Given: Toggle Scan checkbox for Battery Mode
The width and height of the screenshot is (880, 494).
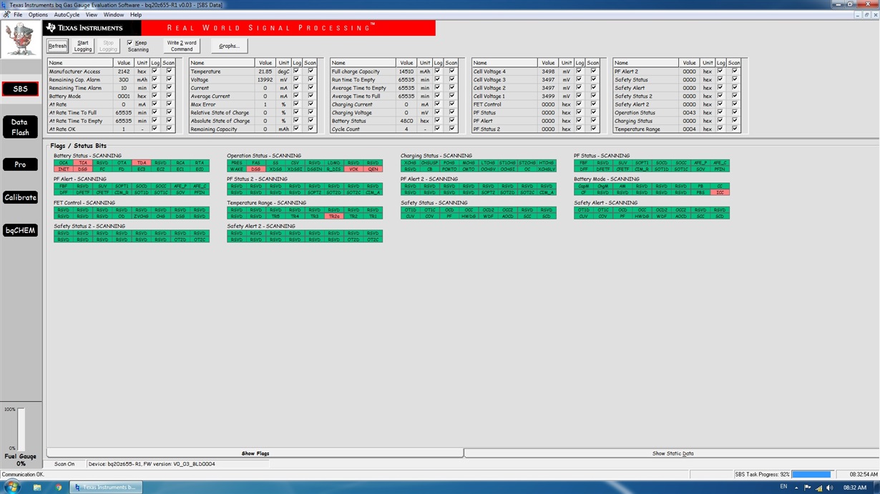Looking at the screenshot, I should (169, 96).
